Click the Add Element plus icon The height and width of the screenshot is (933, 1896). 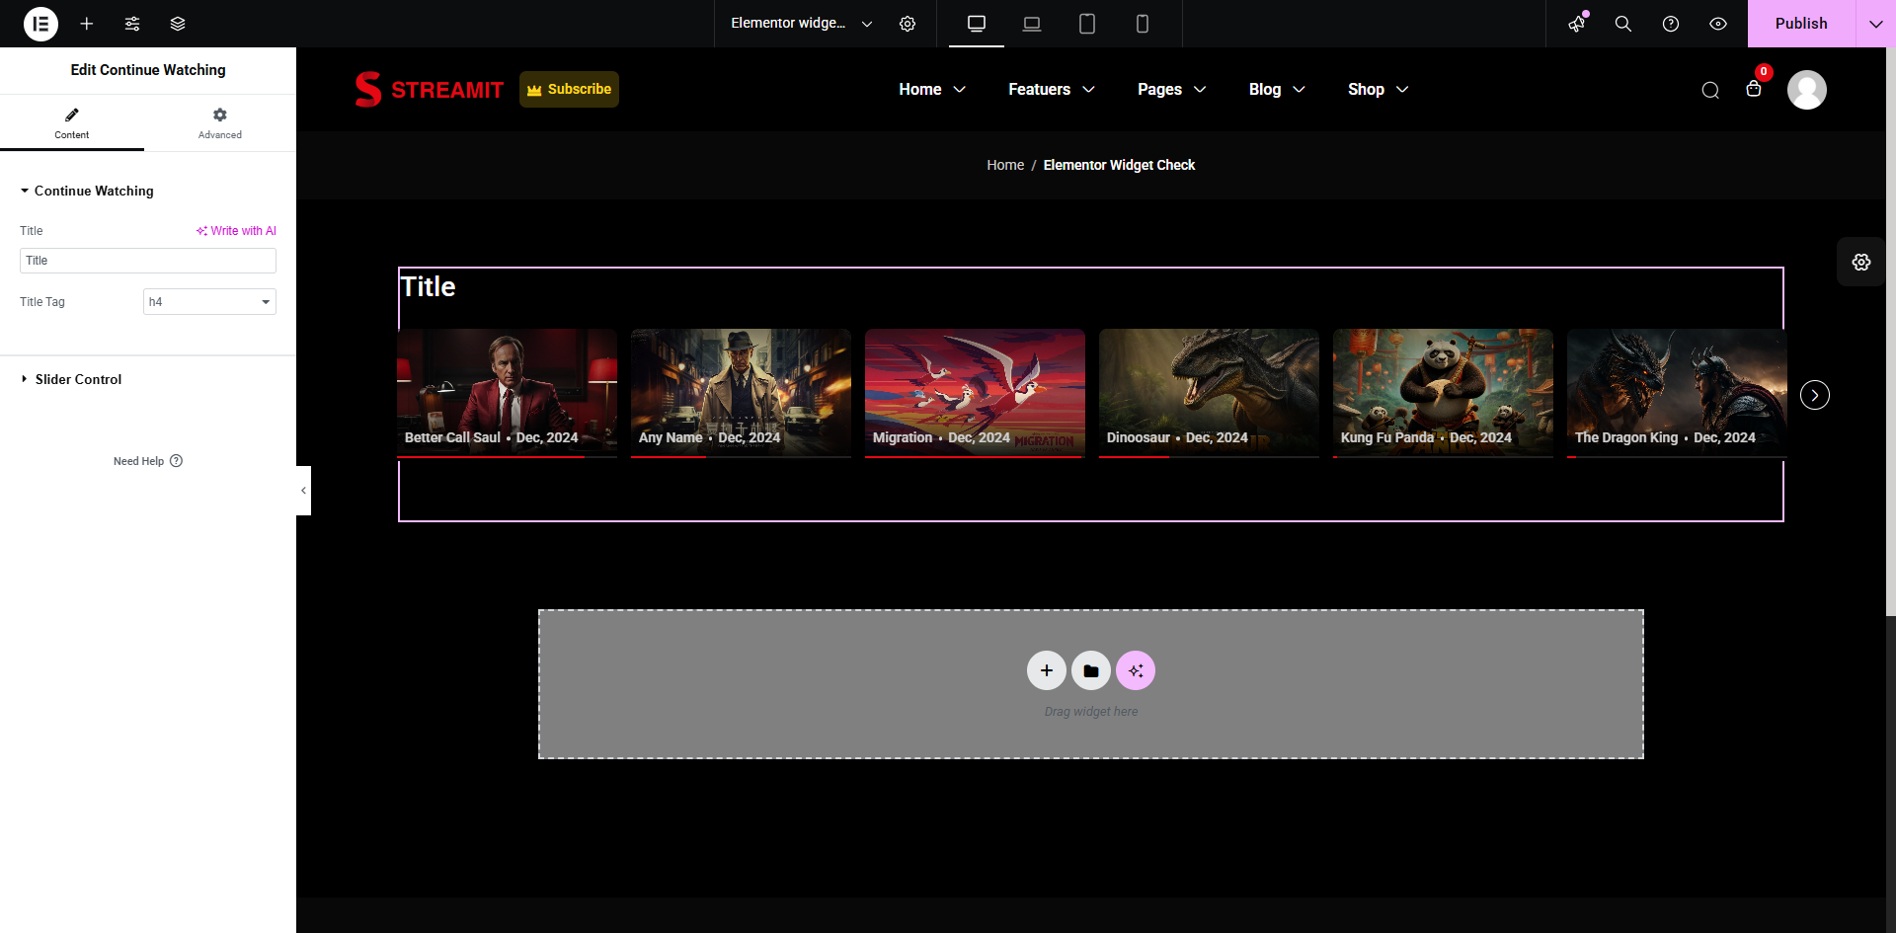tap(87, 24)
